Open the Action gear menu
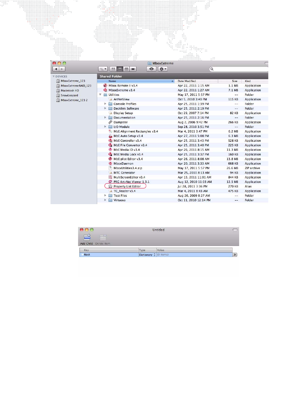 pos(163,69)
